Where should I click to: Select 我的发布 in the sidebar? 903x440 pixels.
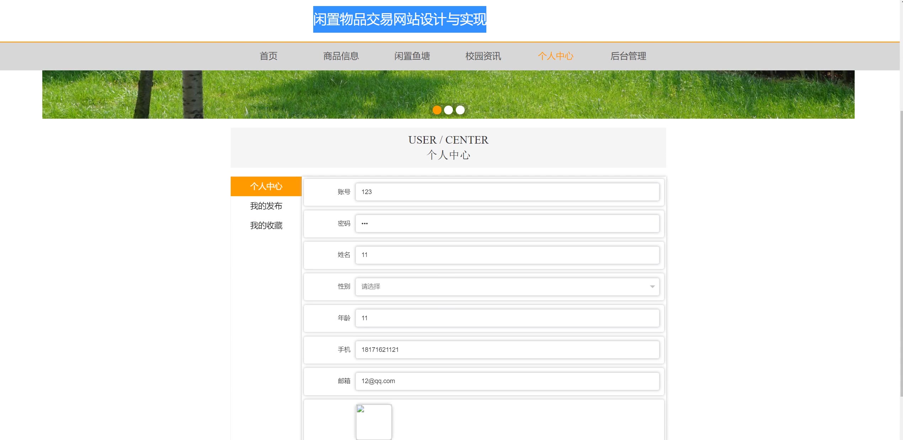266,206
